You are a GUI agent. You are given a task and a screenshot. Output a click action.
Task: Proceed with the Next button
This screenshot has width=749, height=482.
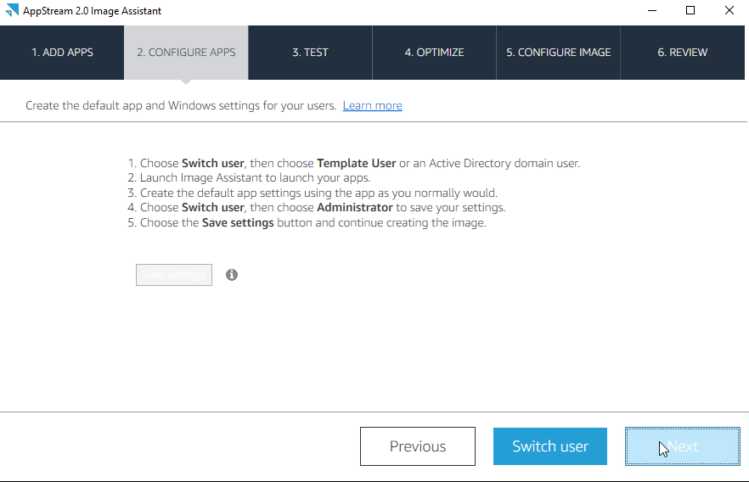683,446
